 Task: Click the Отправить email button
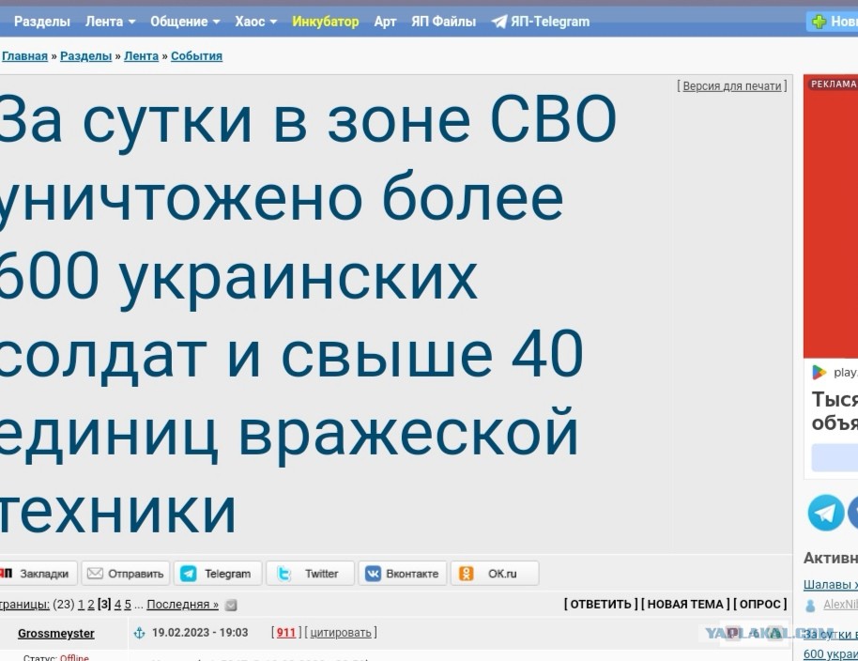coord(126,574)
